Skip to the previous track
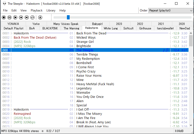Screen dimensions: 194x134 coord(21,17)
